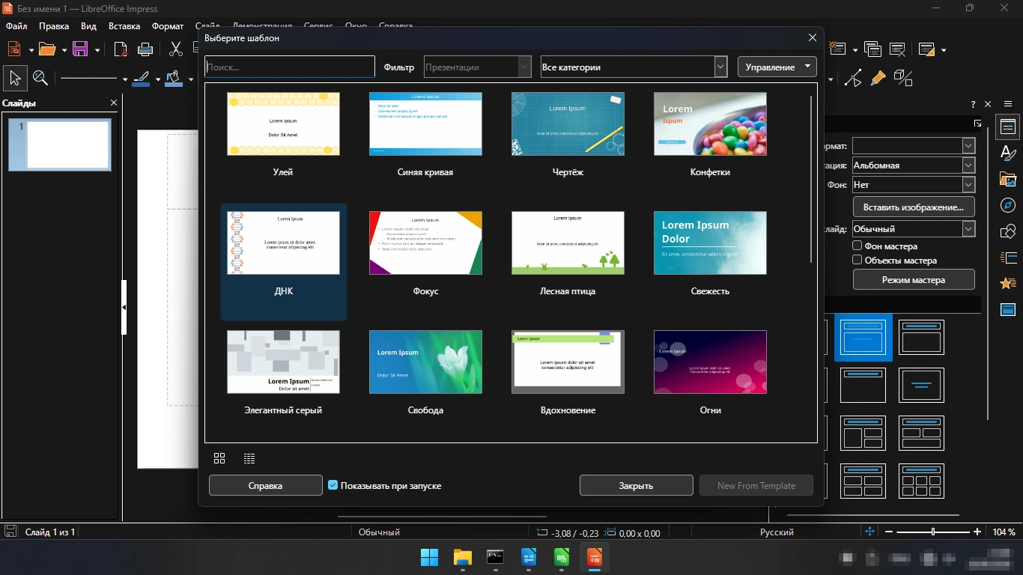1023x575 pixels.
Task: Open the sidebar Navigator compass deck
Action: [x=1008, y=205]
